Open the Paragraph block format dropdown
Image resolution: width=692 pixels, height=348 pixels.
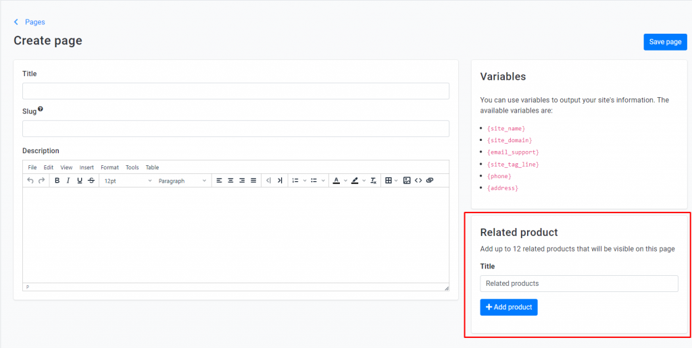click(182, 181)
